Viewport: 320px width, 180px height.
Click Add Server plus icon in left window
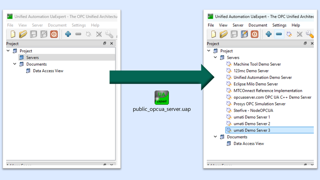point(68,34)
